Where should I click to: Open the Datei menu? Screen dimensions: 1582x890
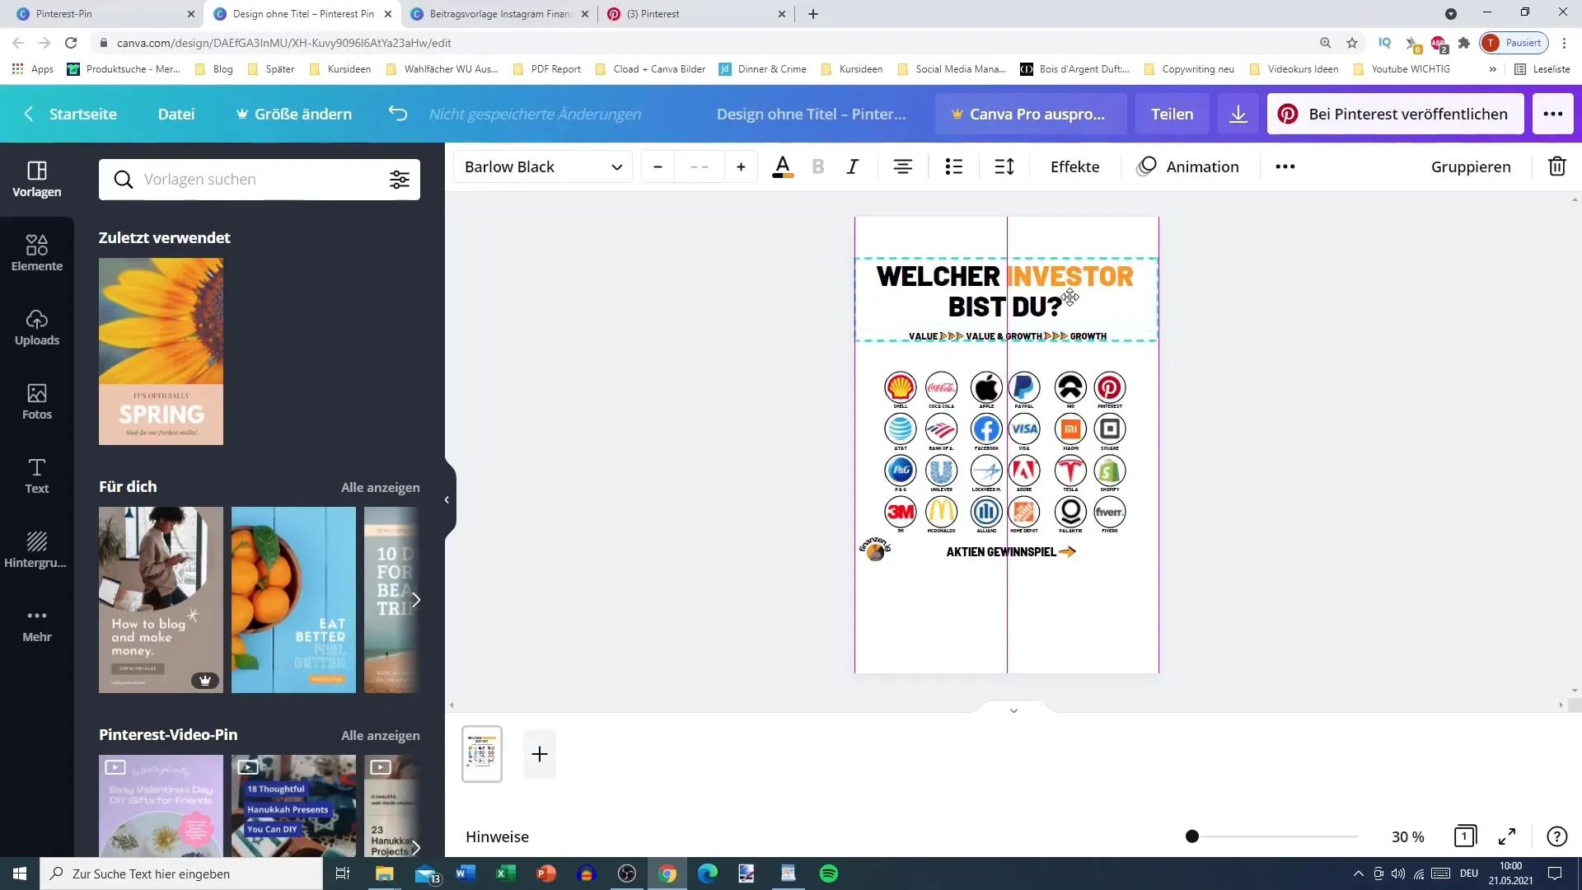click(x=176, y=114)
